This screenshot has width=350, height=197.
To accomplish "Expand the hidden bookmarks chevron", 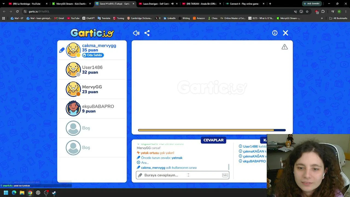I will (x=322, y=18).
